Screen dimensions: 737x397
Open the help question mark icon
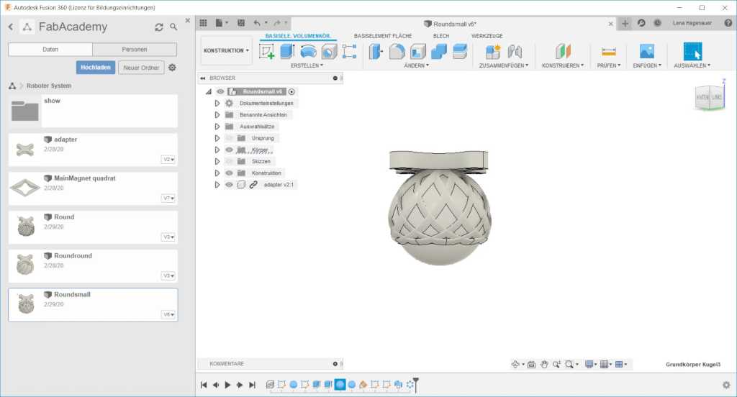pyautogui.click(x=728, y=22)
